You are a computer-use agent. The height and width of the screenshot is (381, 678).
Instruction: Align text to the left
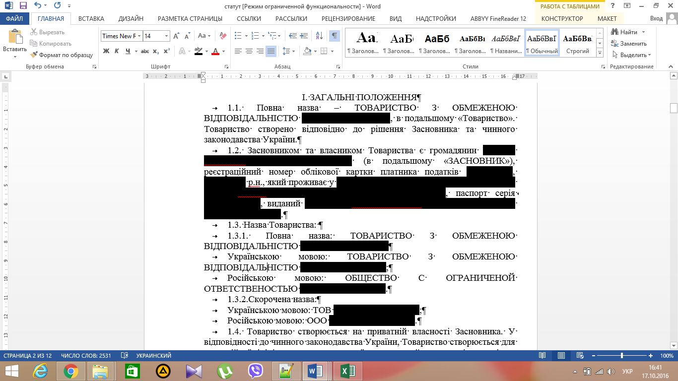238,51
